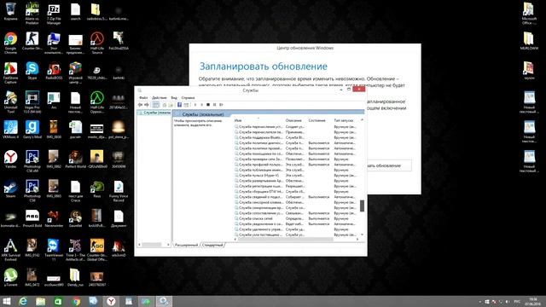Click the Restart service toolbar button

[x=221, y=105]
